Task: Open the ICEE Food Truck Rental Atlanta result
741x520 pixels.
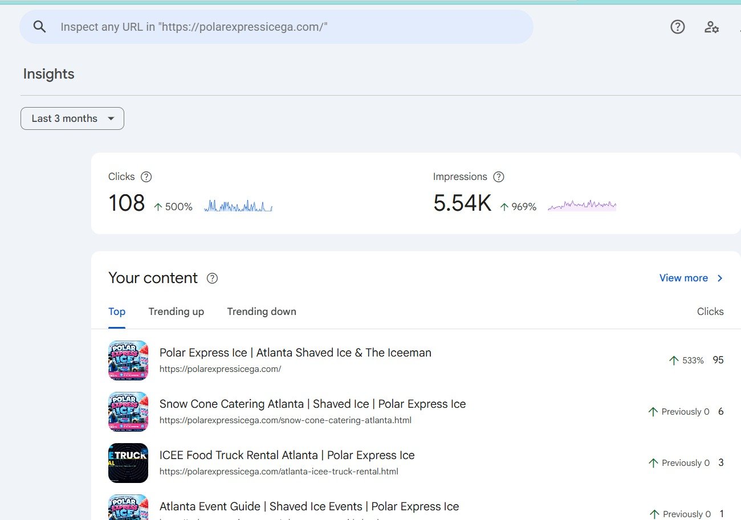Action: tap(287, 455)
